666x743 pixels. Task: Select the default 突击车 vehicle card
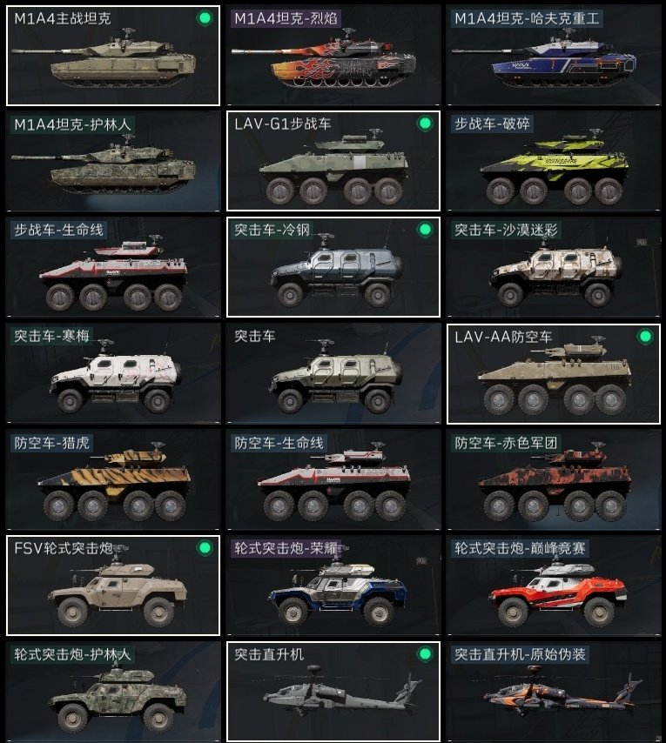tap(333, 373)
